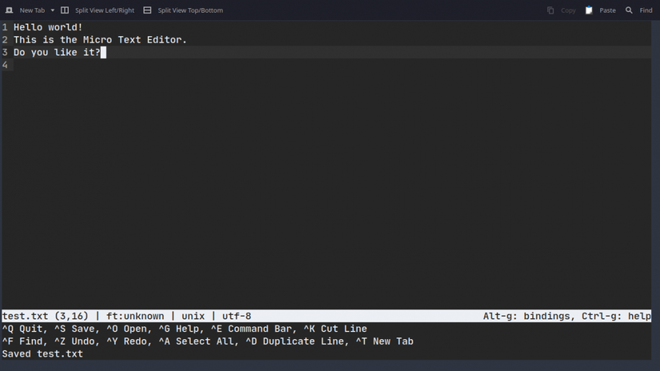Click 'utf-8' in status bar
The image size is (660, 371).
point(237,316)
